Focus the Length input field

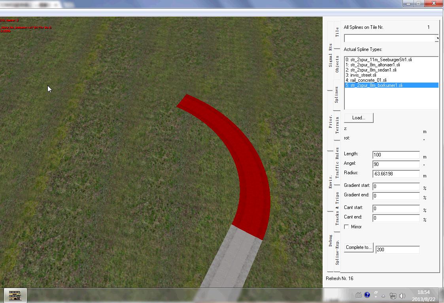(396, 155)
